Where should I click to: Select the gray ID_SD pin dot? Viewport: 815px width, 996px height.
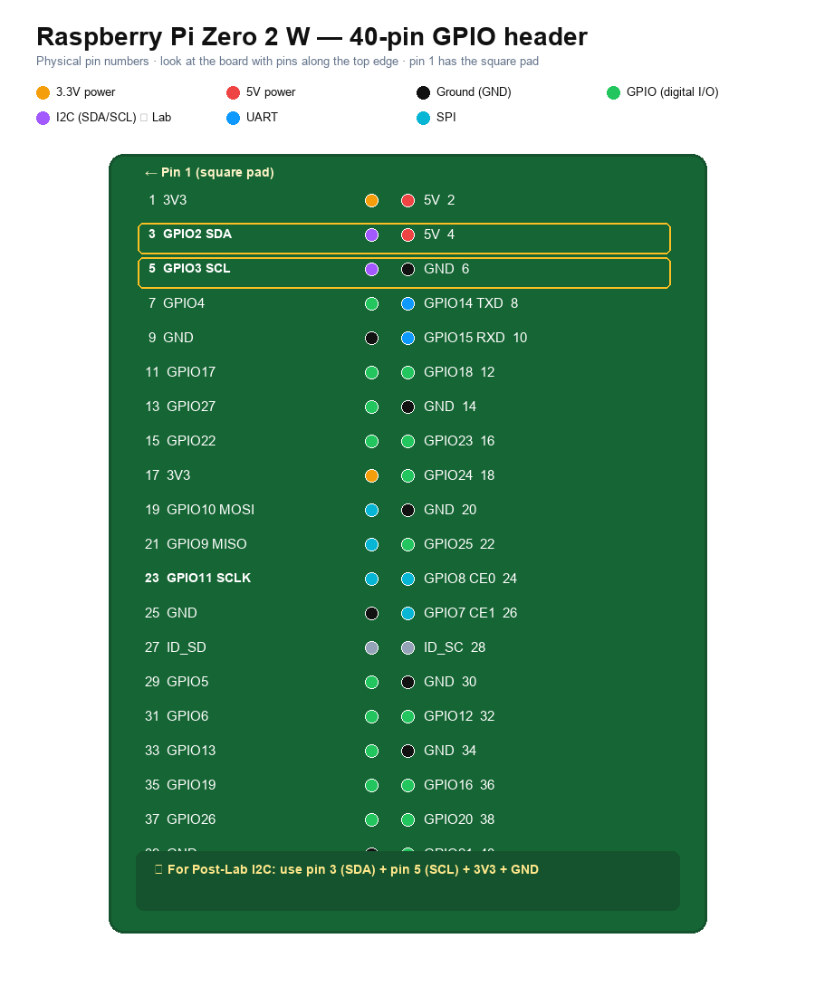[371, 648]
